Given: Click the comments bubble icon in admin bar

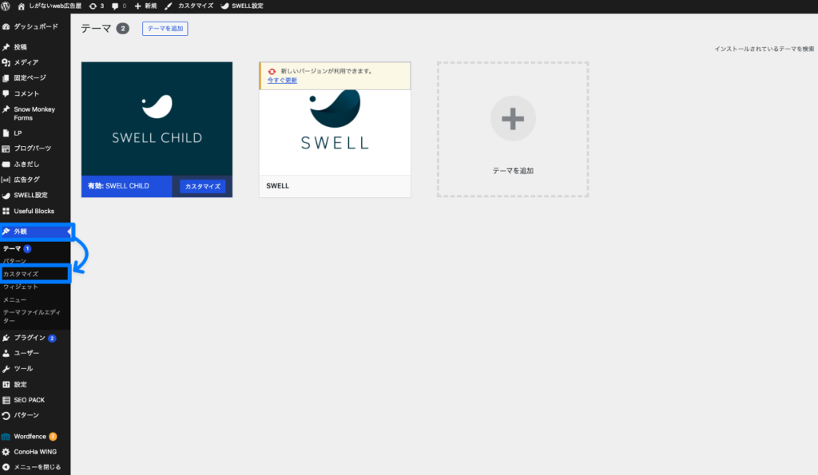Looking at the screenshot, I should click(x=118, y=6).
